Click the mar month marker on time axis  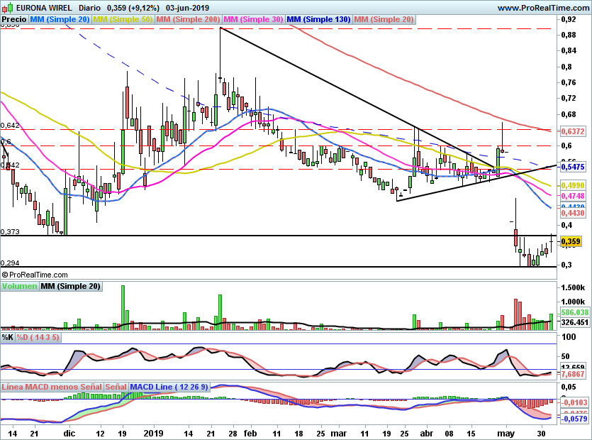[339, 434]
